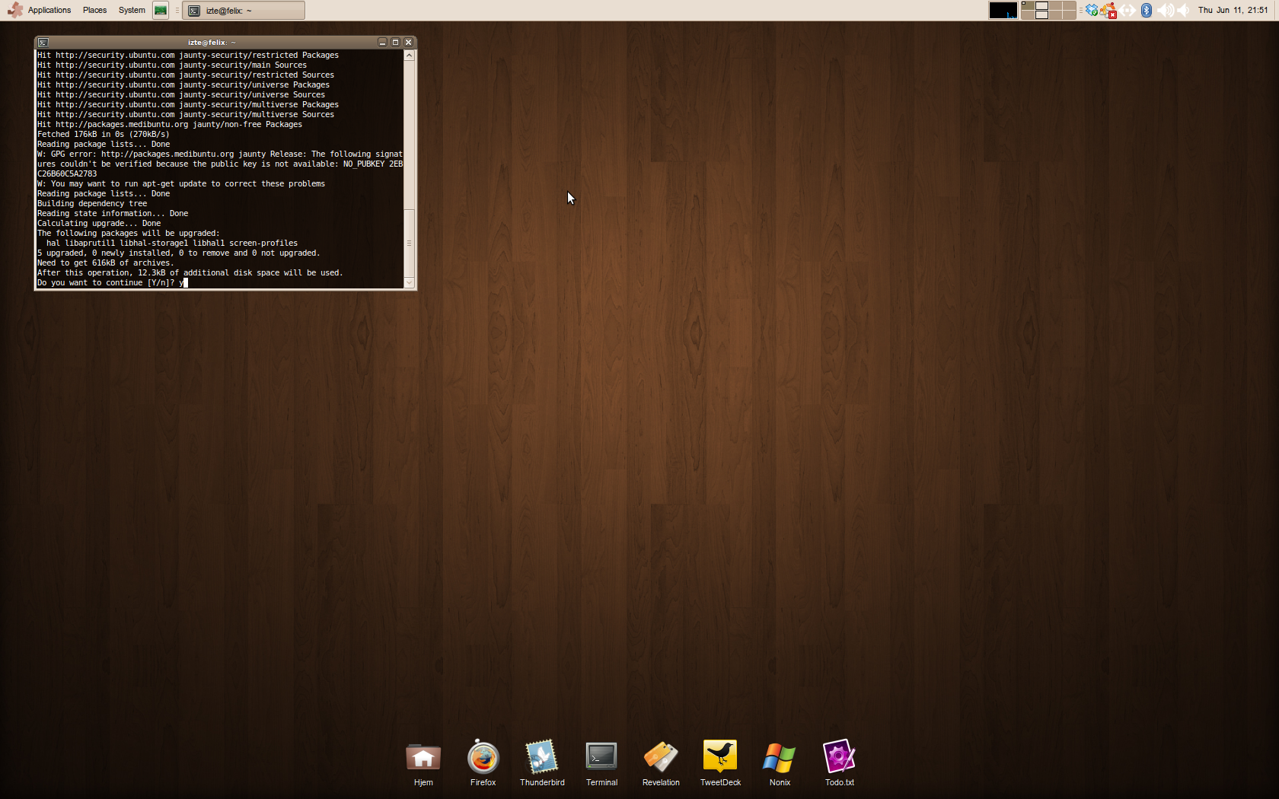
Task: Close the izte@felix terminal window
Action: (409, 43)
